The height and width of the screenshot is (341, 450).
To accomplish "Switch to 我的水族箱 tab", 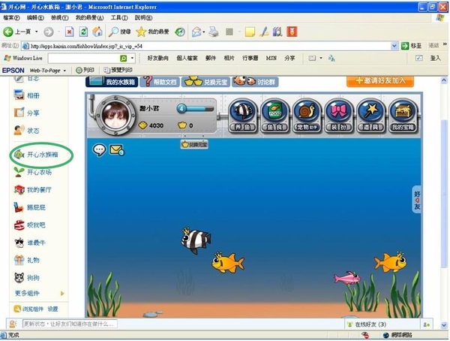I will 112,82.
